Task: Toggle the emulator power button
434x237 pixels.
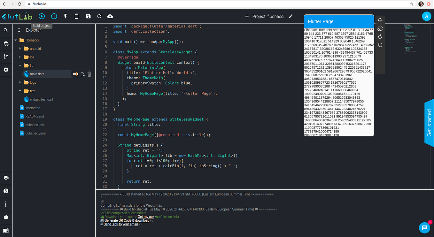Action: click(x=380, y=45)
